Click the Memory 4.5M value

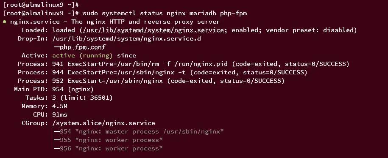(60, 106)
